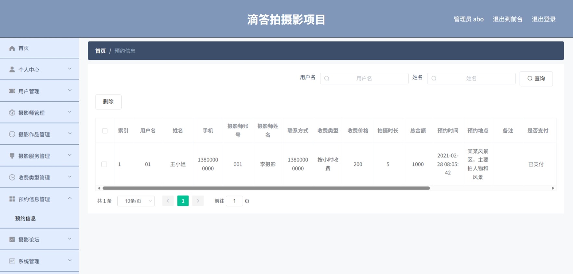Click the scroll-right arrow of the table

click(x=553, y=188)
